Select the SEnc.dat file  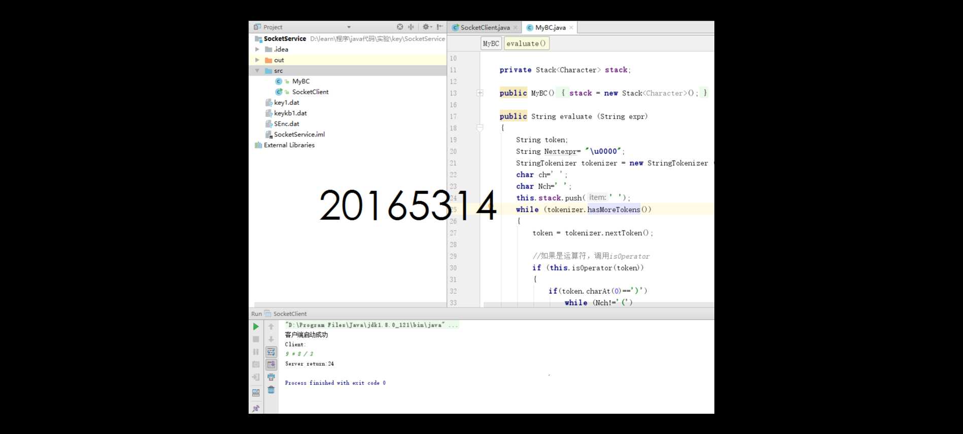pyautogui.click(x=287, y=124)
